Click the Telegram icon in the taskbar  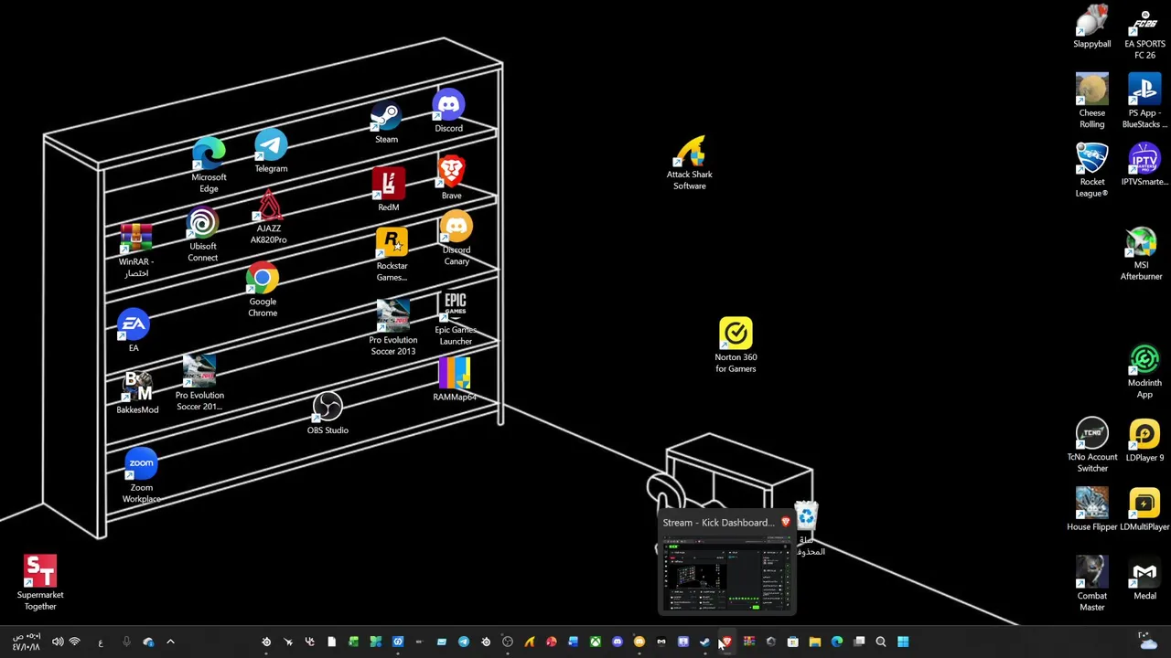coord(464,642)
